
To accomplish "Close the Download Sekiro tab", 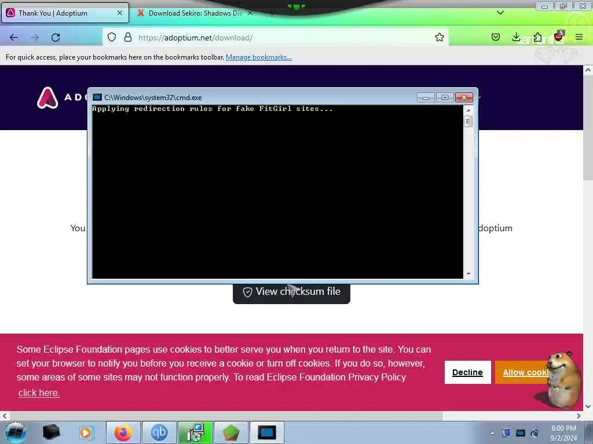I will click(x=250, y=13).
